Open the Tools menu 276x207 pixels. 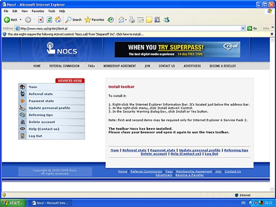(51, 11)
